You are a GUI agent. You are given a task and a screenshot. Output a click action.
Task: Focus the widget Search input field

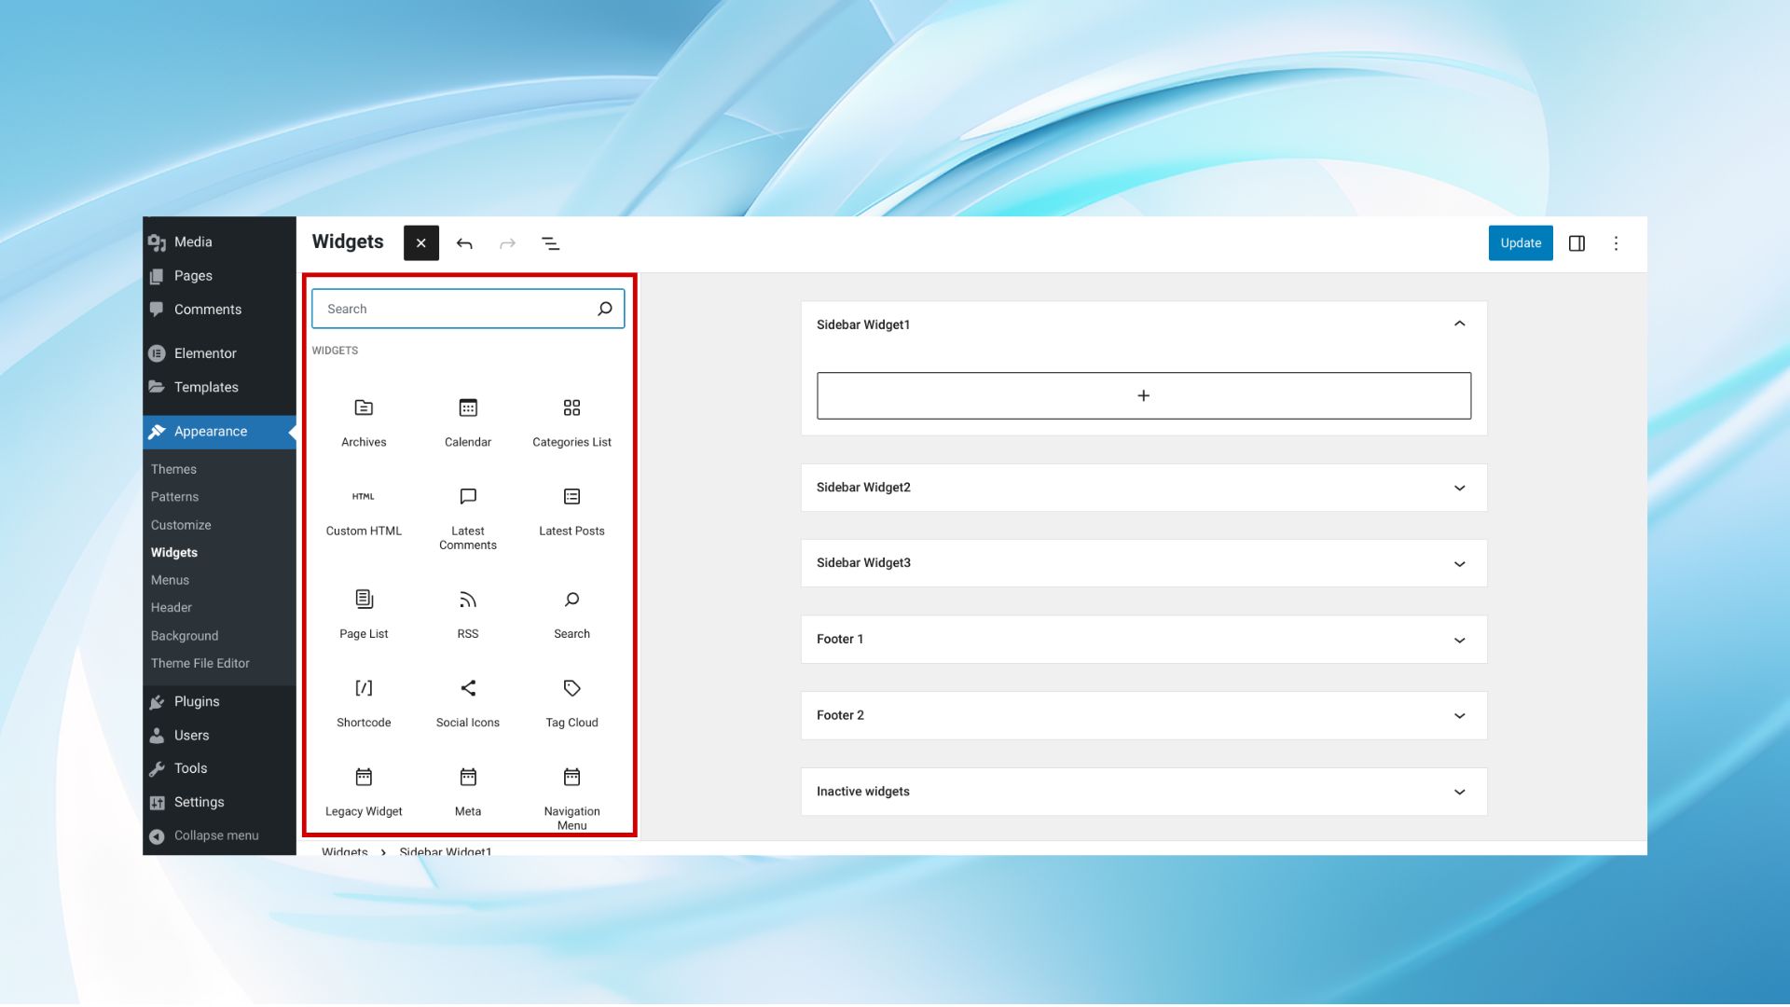coord(452,309)
